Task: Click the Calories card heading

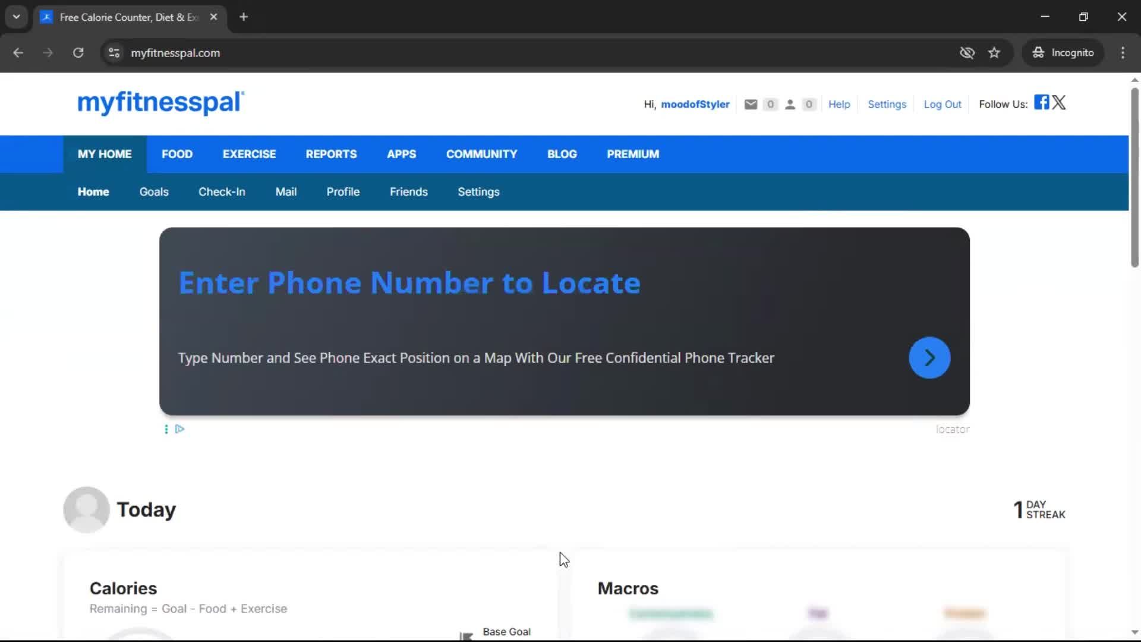Action: (123, 588)
